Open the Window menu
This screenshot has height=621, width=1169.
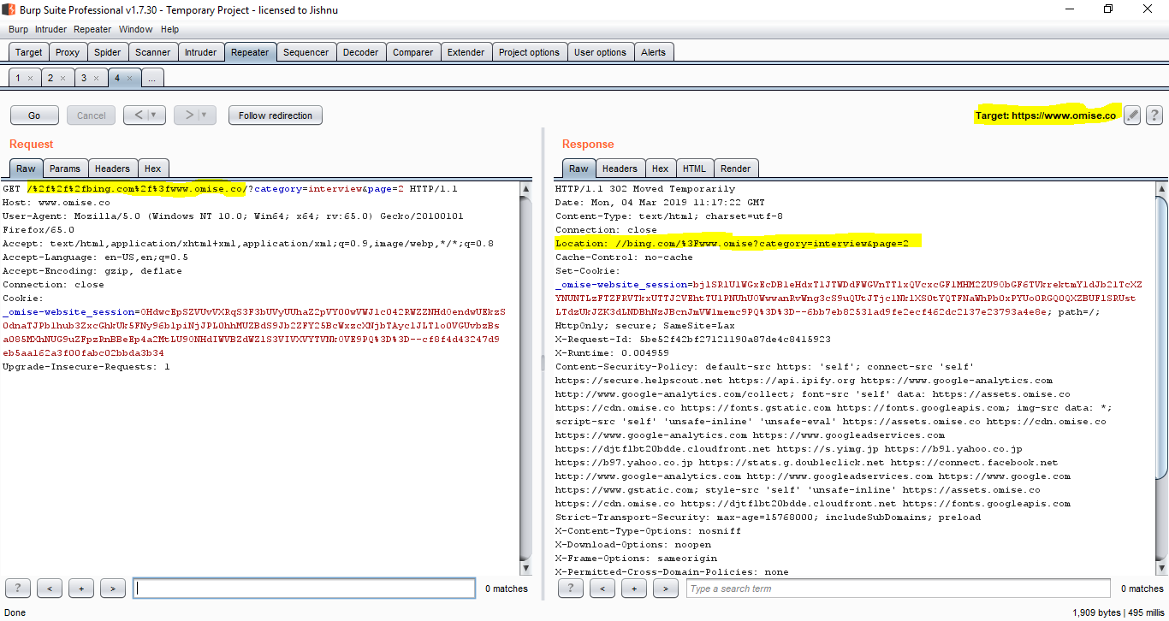(135, 29)
